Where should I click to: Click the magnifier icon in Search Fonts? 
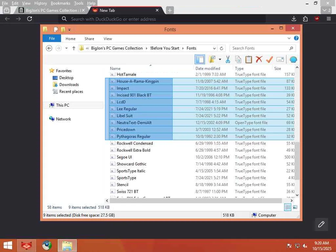[x=291, y=48]
